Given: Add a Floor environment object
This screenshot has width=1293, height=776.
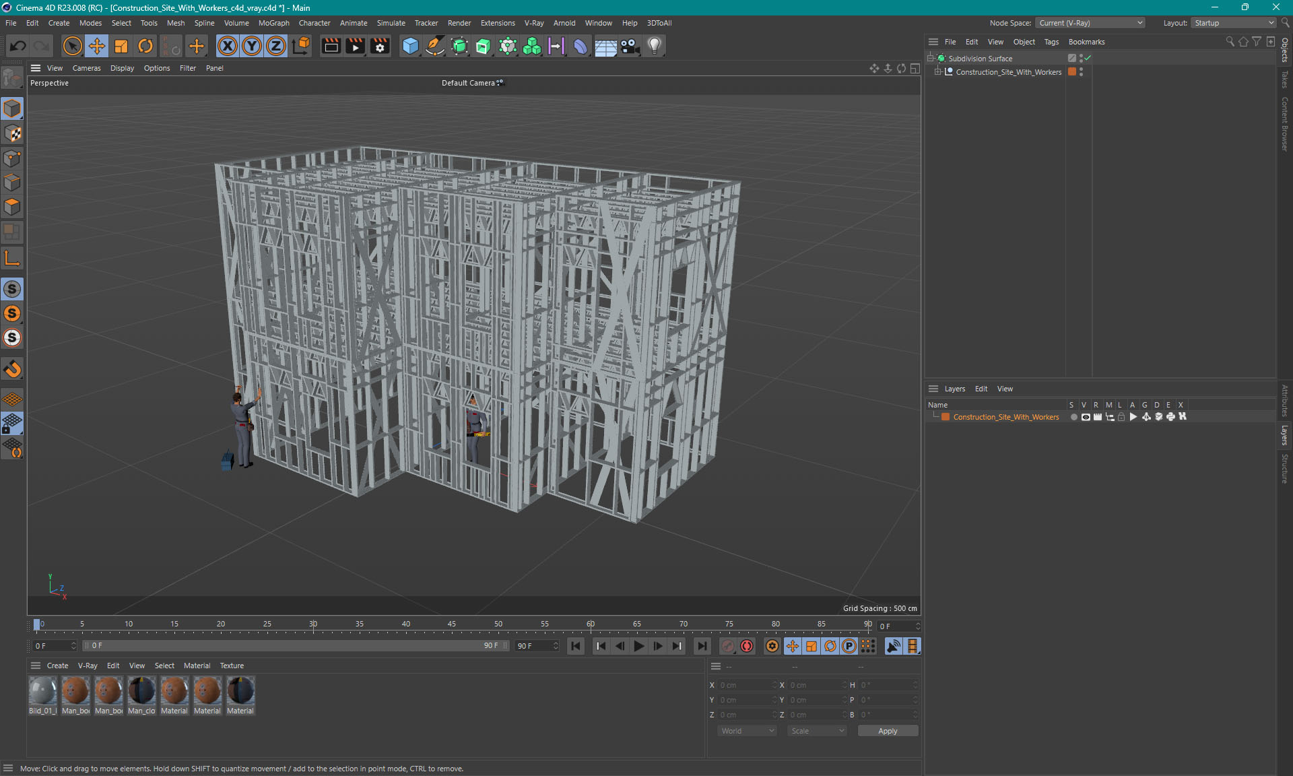Looking at the screenshot, I should (x=605, y=46).
